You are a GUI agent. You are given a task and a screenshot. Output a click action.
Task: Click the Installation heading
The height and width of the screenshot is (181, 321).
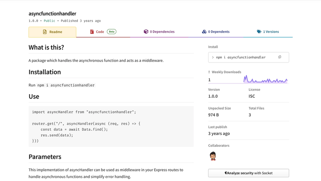tap(45, 72)
